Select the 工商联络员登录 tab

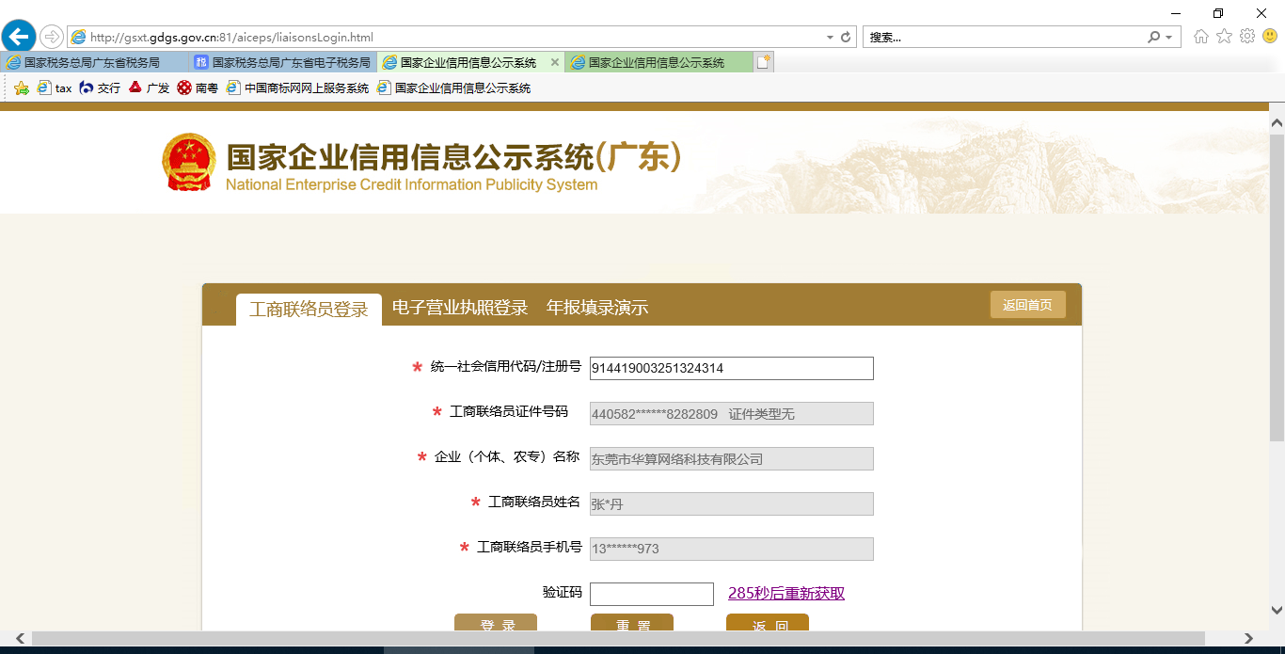click(309, 309)
